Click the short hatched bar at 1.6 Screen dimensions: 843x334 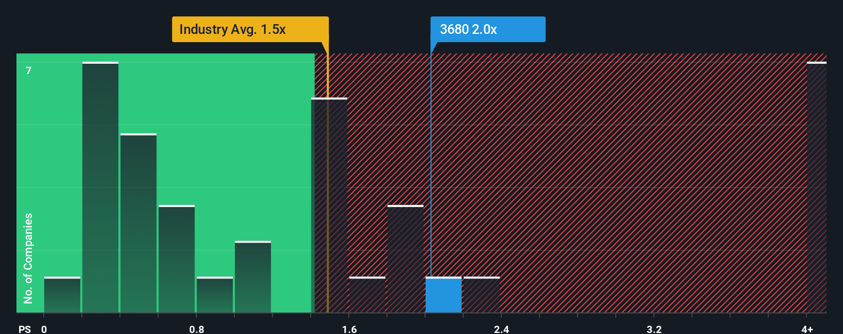[x=367, y=295]
